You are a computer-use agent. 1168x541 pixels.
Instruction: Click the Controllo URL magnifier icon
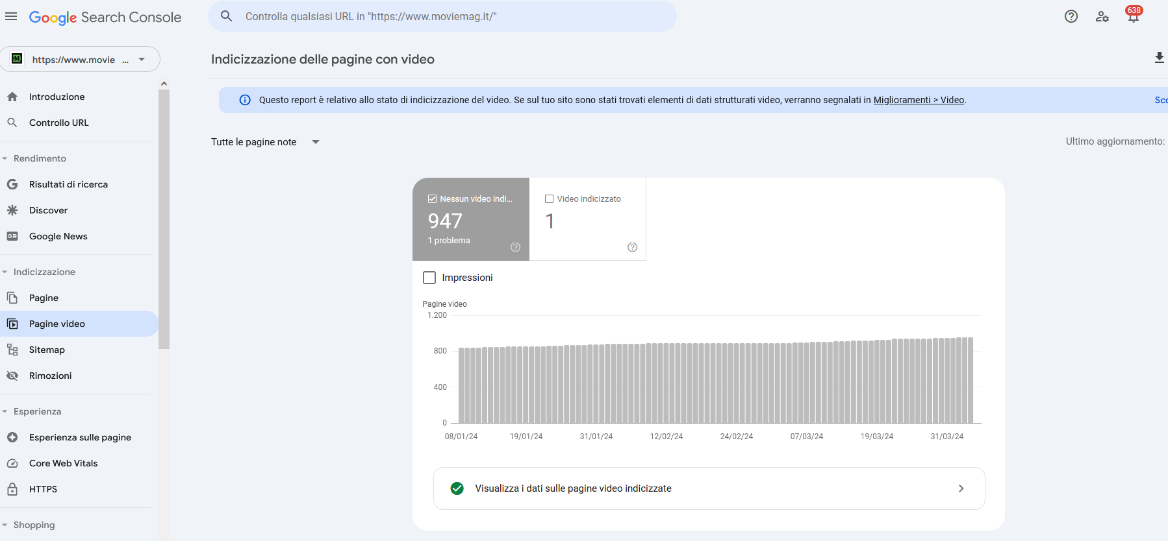[x=12, y=123]
